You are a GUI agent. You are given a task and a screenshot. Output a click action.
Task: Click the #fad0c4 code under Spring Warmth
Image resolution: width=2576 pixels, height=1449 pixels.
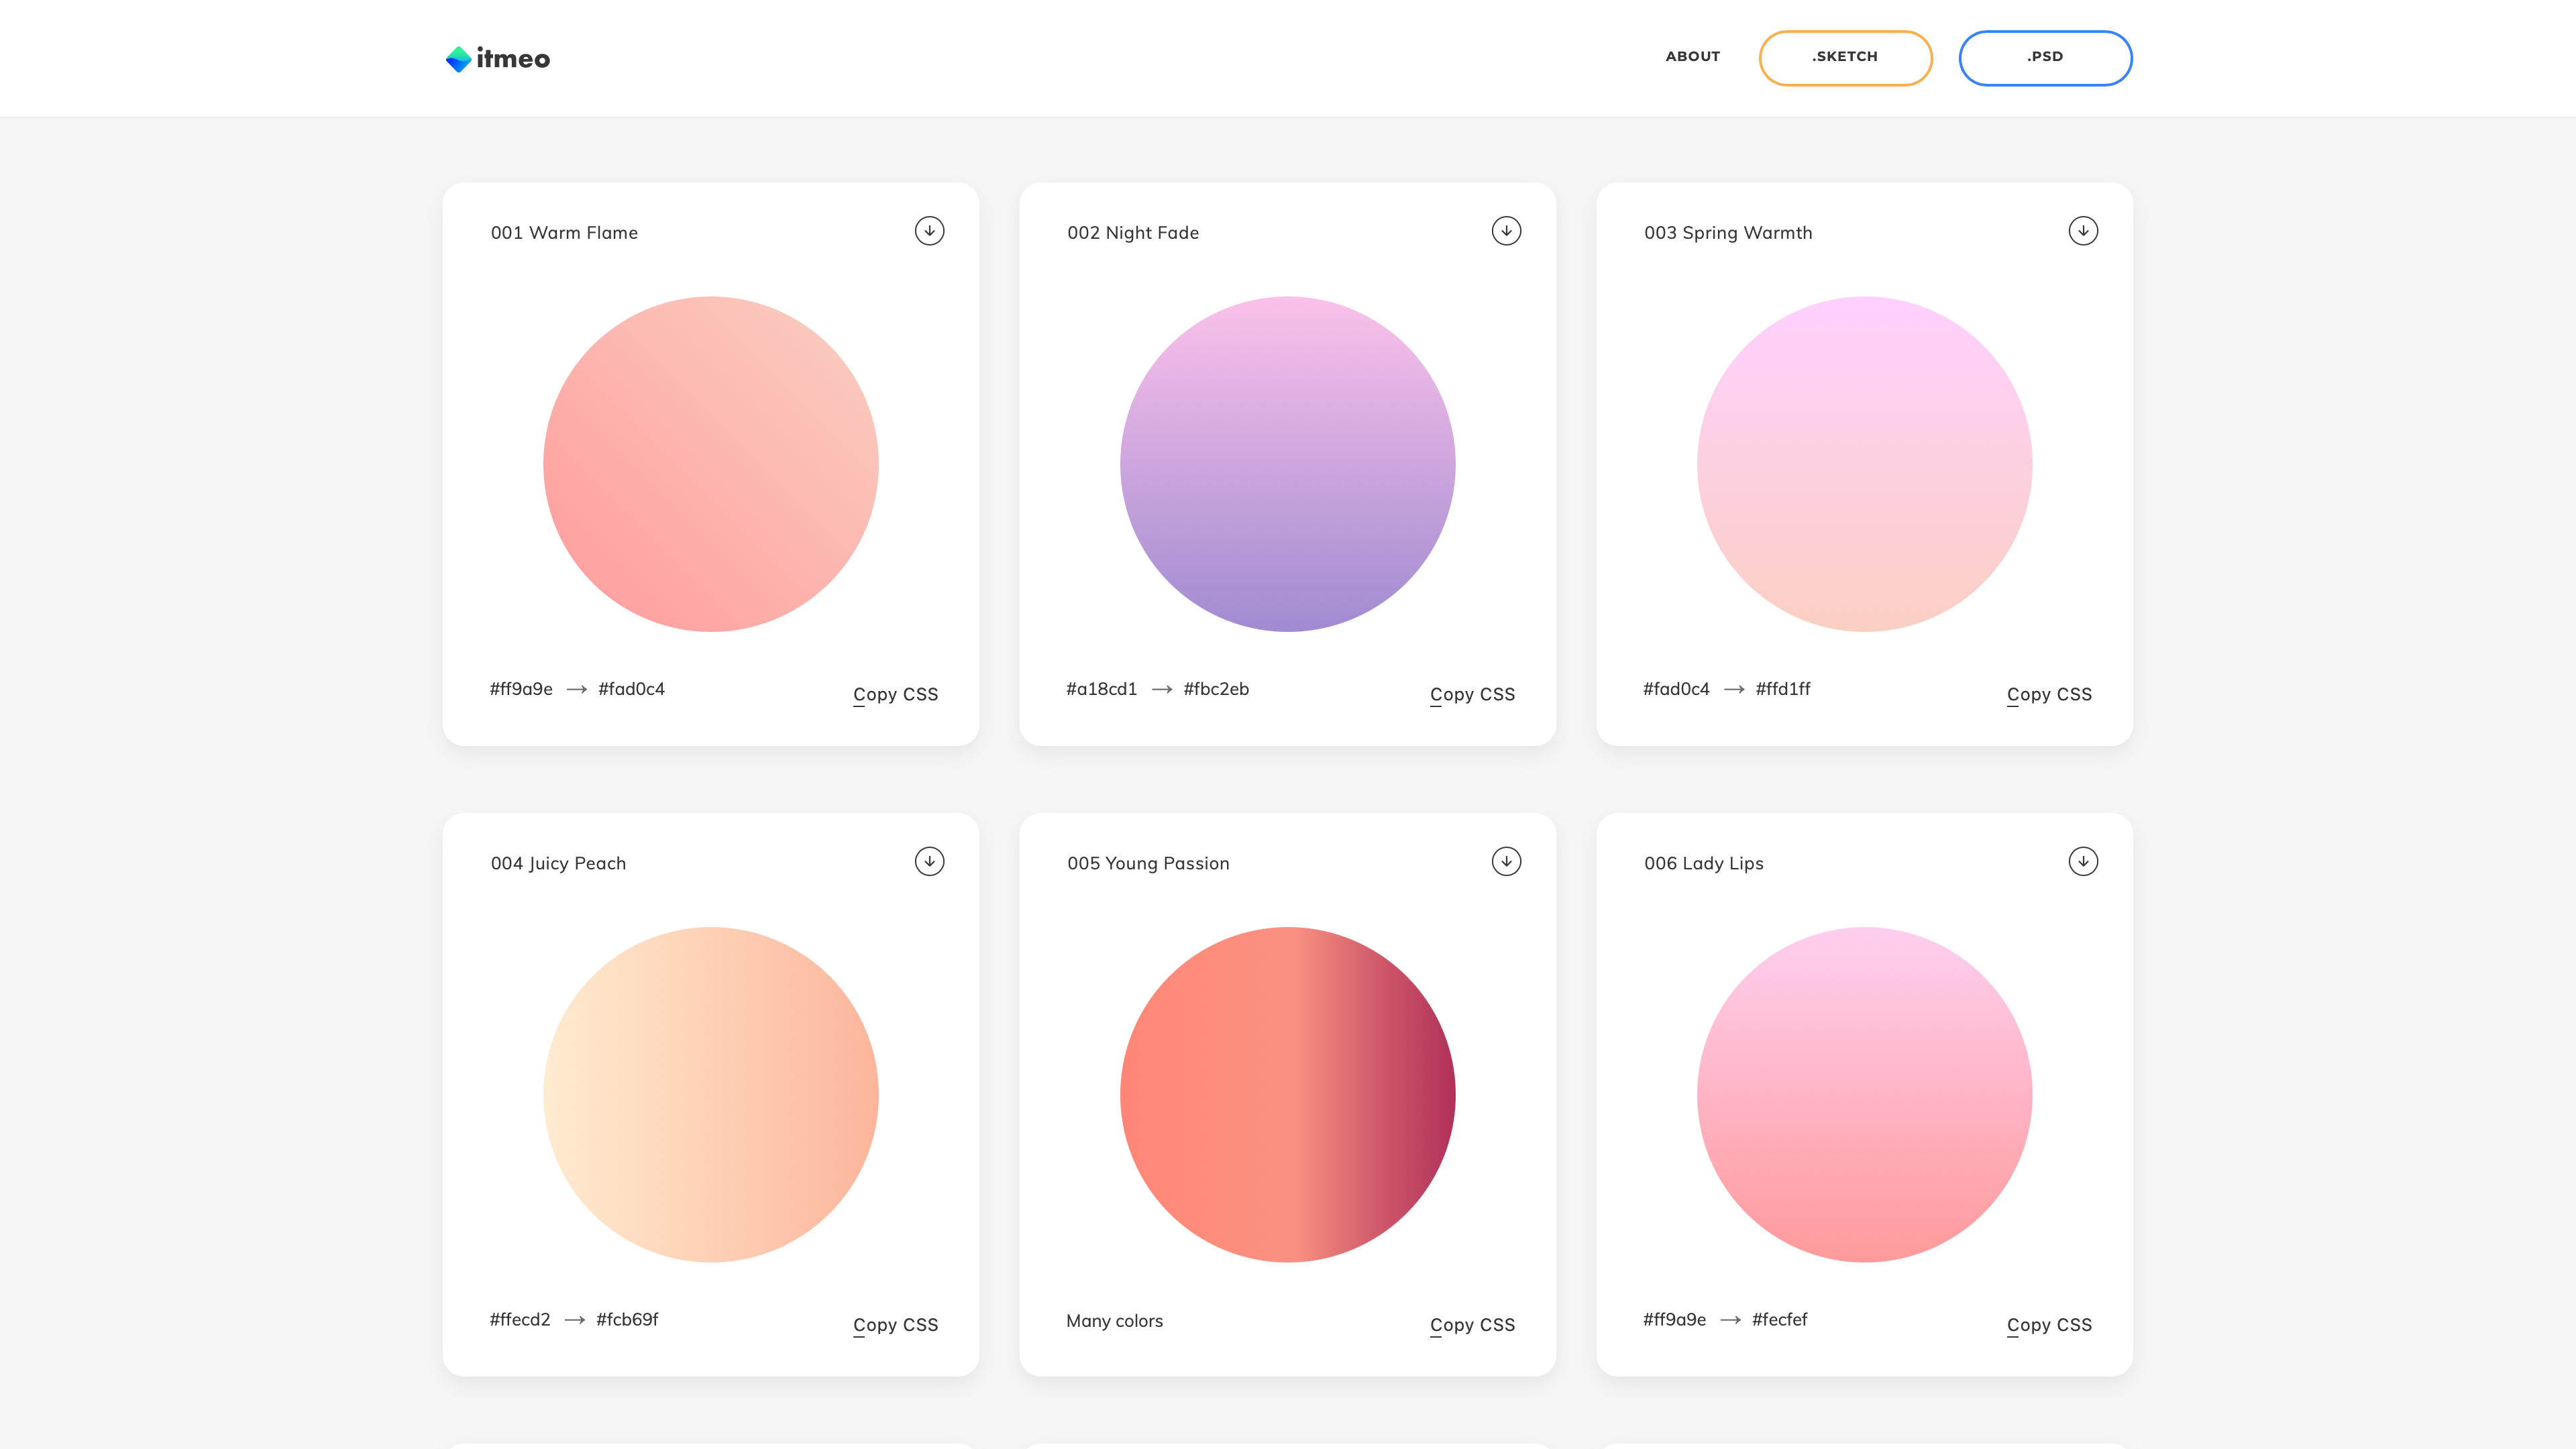[1676, 689]
